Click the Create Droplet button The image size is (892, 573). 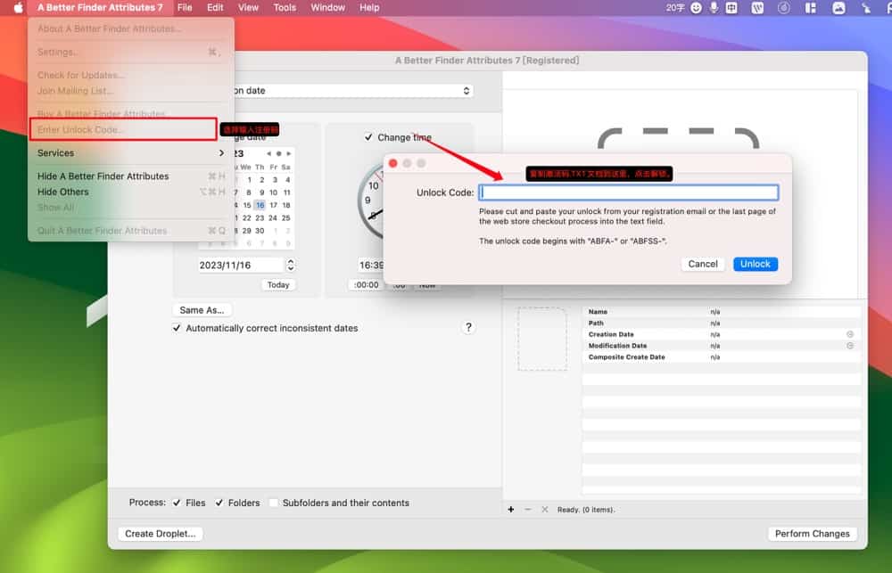point(160,533)
